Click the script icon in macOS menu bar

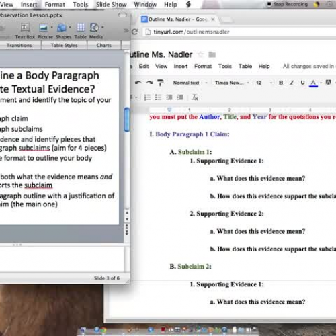point(189,4)
